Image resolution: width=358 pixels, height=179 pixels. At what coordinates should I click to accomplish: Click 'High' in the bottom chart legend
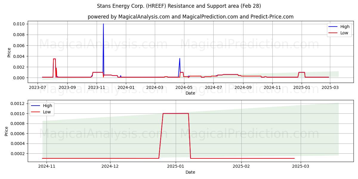point(47,106)
